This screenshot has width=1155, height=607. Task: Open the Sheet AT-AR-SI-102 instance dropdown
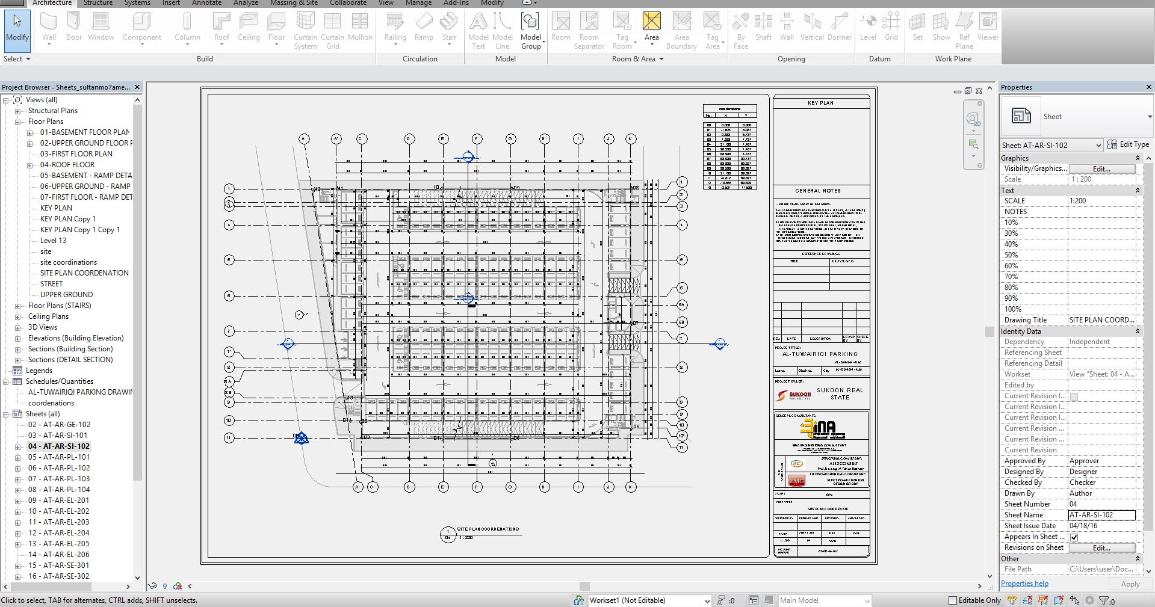pos(1097,145)
